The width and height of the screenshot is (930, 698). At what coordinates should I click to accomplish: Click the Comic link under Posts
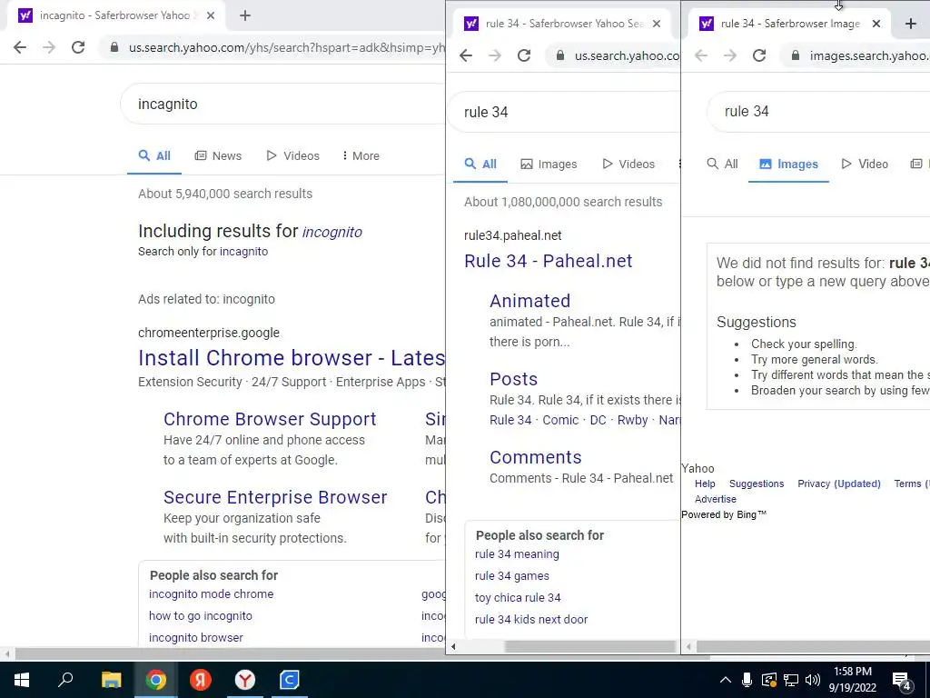(x=560, y=420)
